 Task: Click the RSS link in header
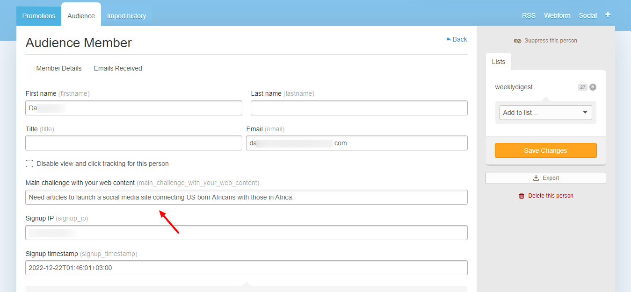click(x=529, y=15)
